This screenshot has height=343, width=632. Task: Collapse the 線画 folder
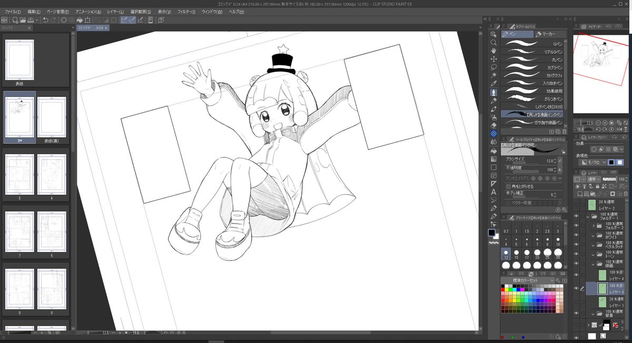[594, 264]
